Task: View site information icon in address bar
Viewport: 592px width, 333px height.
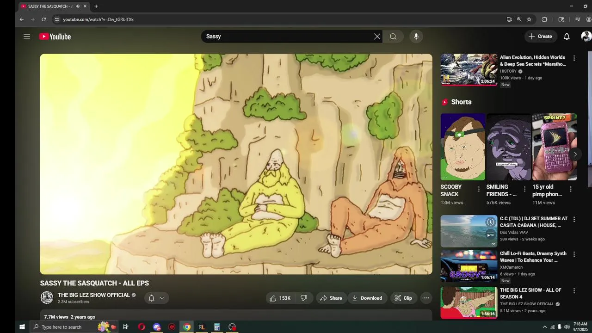Action: (57, 19)
